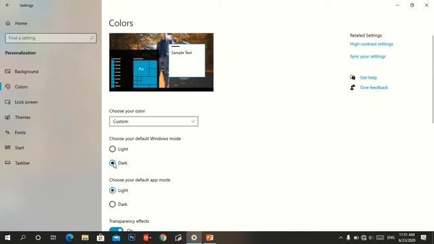Click the Give feedback person icon
Screen dimensions: 434x244
click(353, 87)
